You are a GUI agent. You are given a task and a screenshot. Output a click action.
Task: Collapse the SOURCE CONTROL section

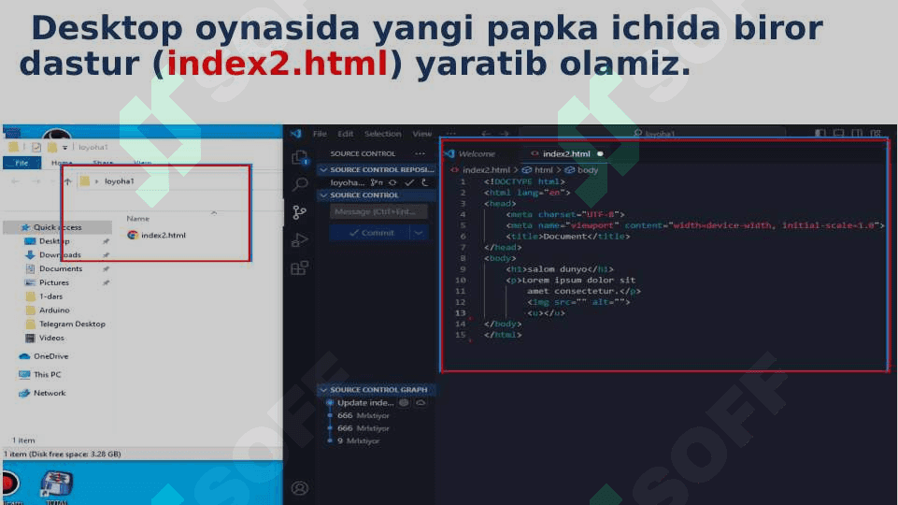click(323, 195)
